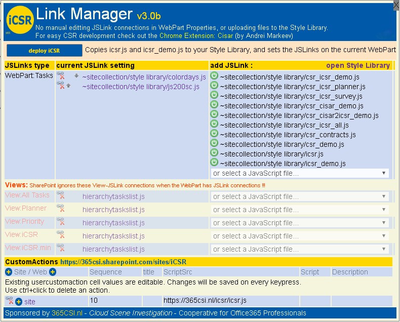Viewport: 400px width, 322px height.
Task: Remove the js200sc.js JSLink
Action: click(61, 85)
